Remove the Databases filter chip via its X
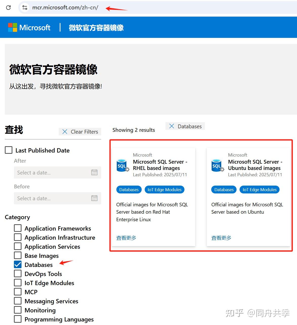 pos(172,126)
